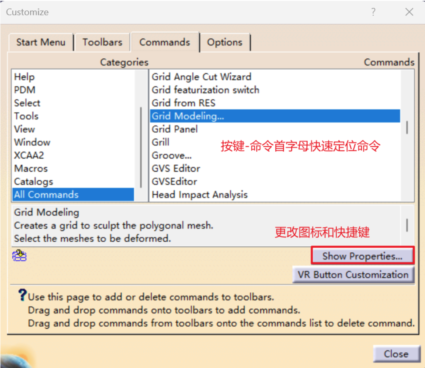Select the View category
The image size is (425, 368).
pos(73,129)
